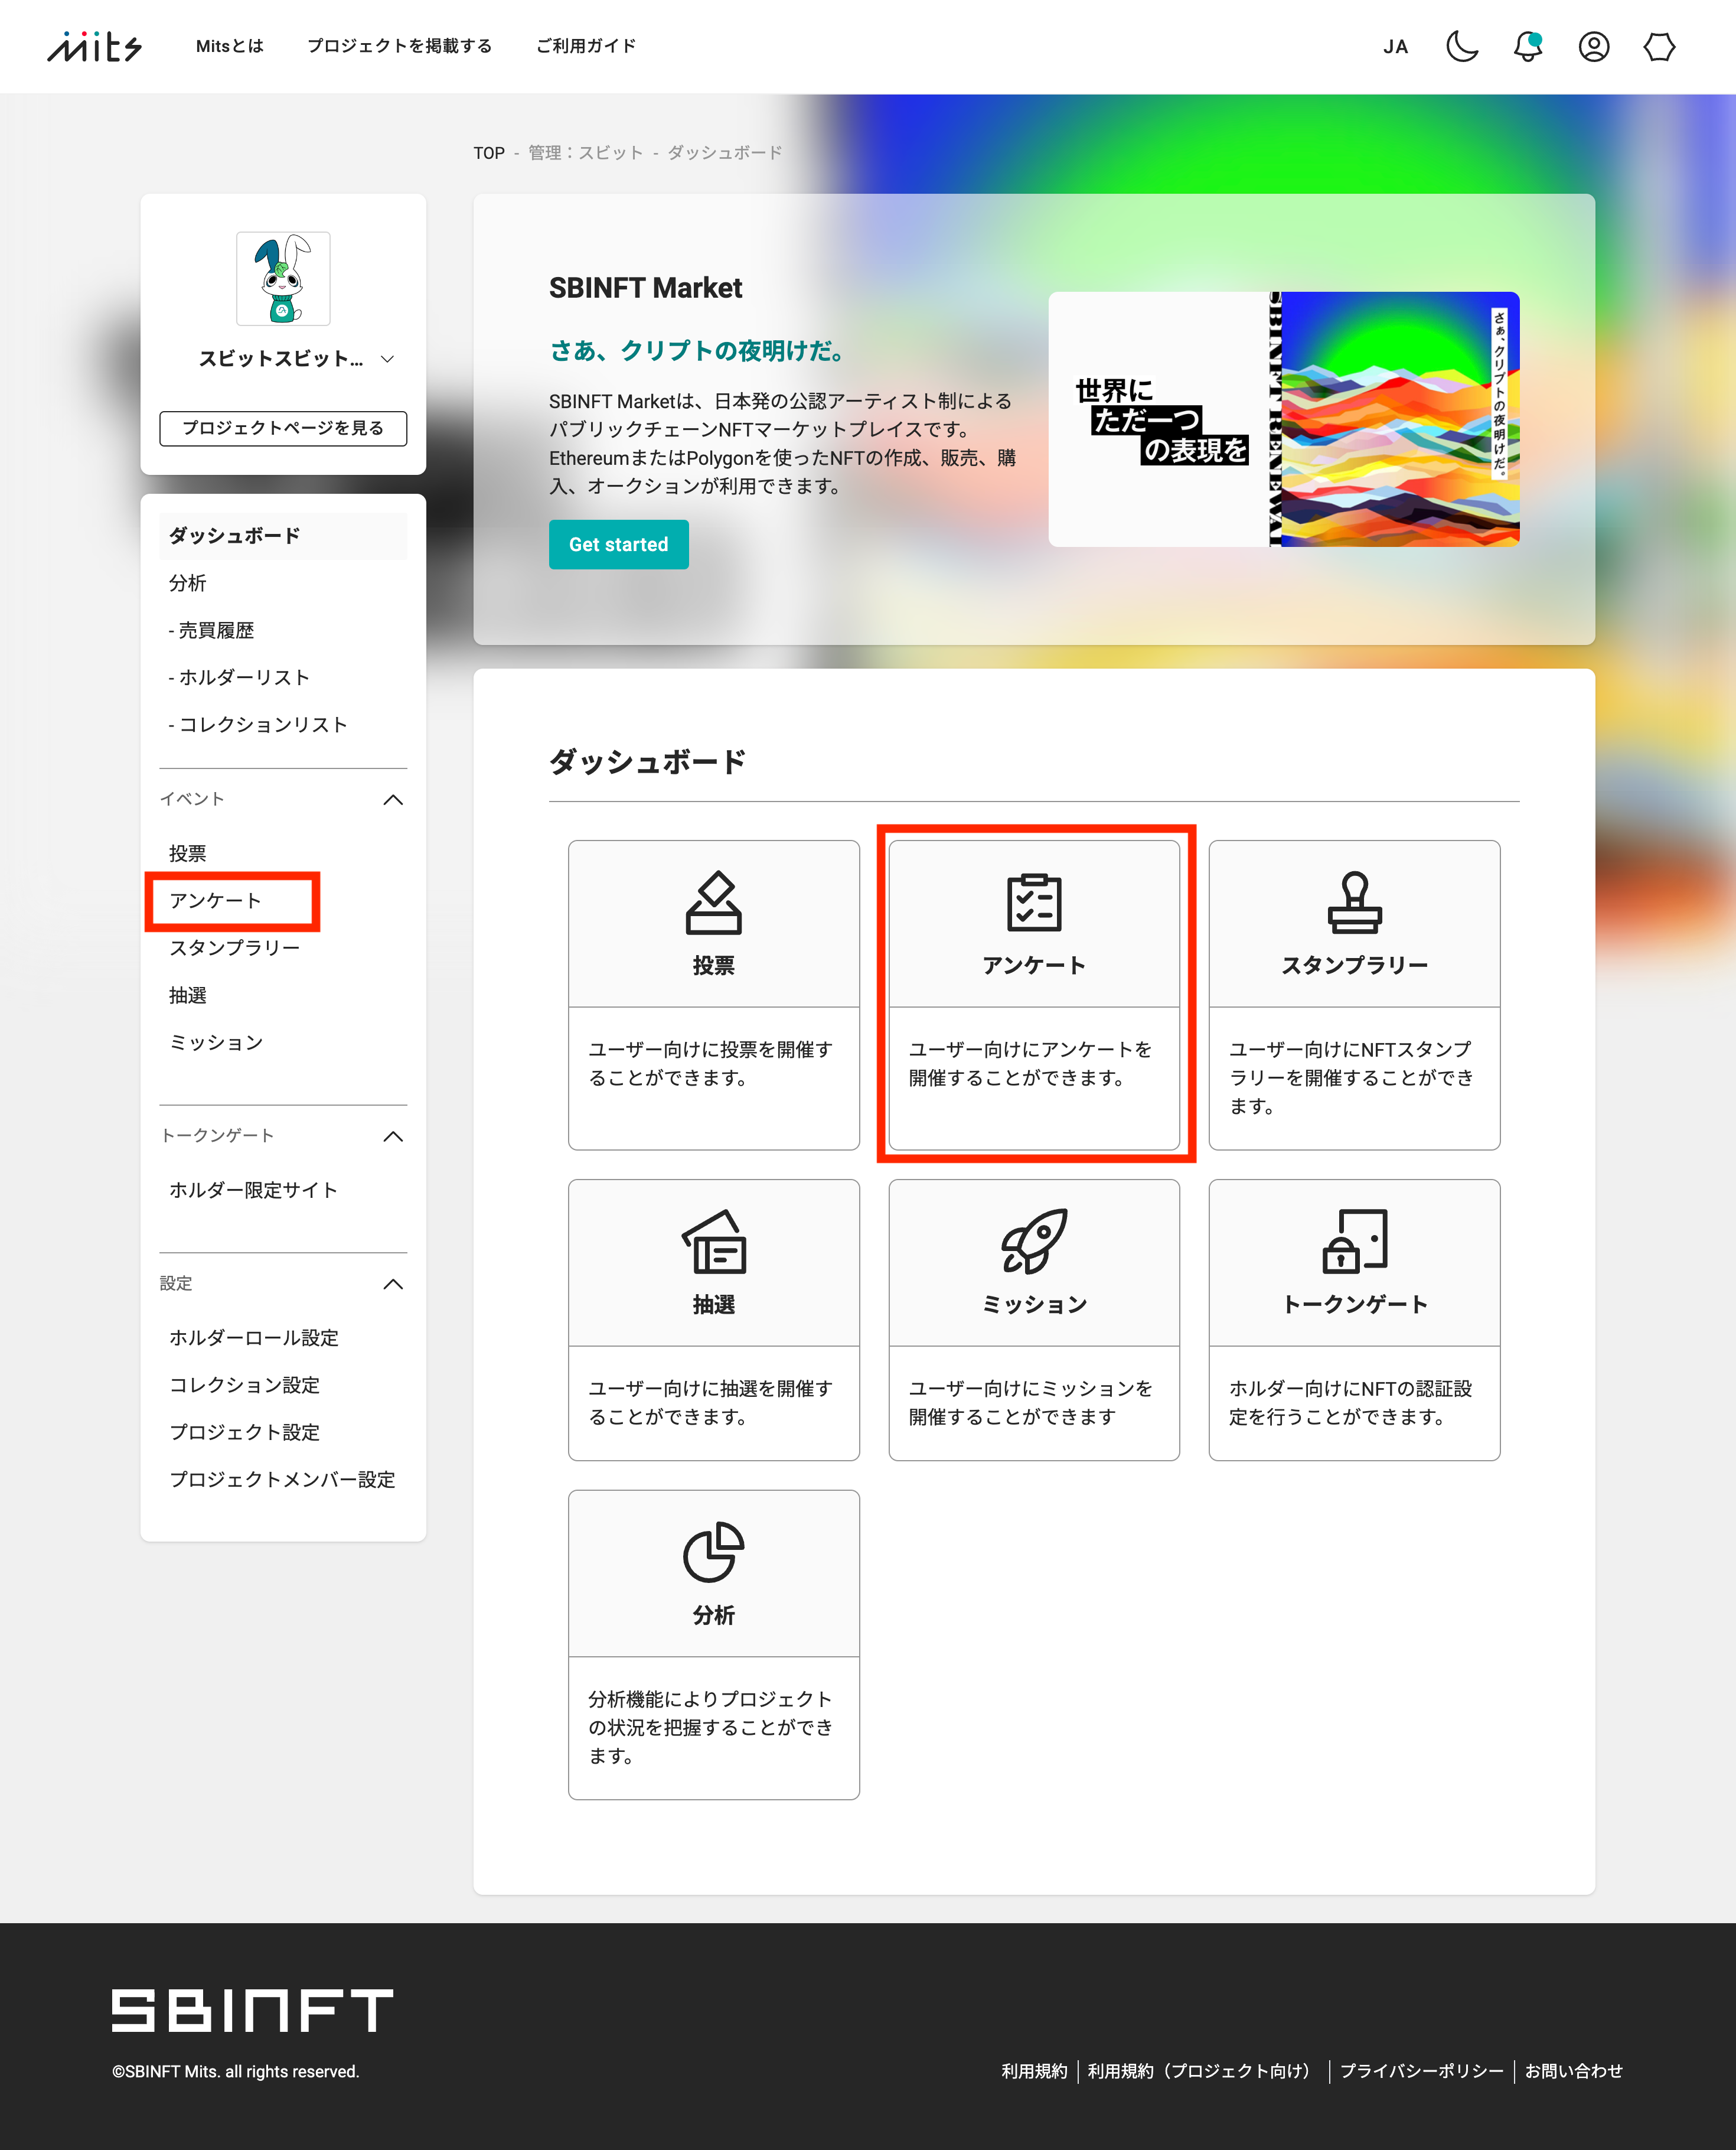
Task: Open 分析 card description text
Action: tap(711, 1727)
